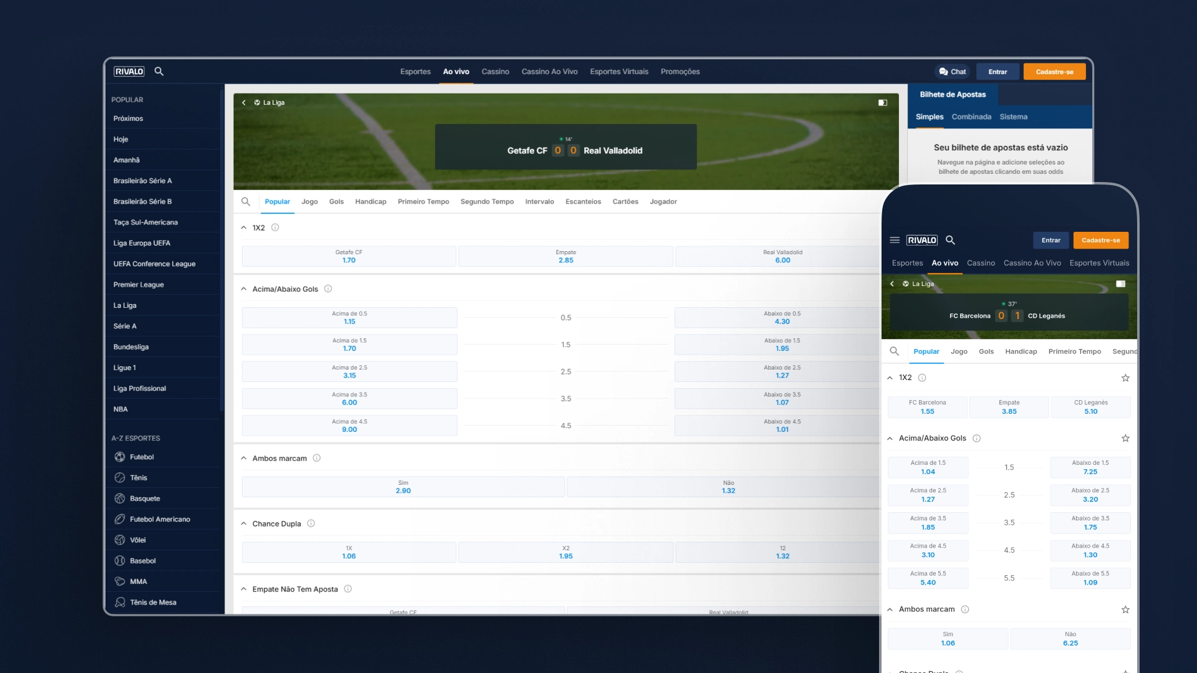Image resolution: width=1197 pixels, height=673 pixels.
Task: Collapse desktop Ambos marcam section
Action: click(x=244, y=459)
